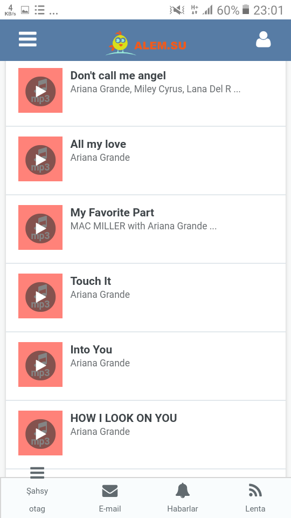
Task: Play Touch It mp3 thumbnail
Action: pos(40,296)
